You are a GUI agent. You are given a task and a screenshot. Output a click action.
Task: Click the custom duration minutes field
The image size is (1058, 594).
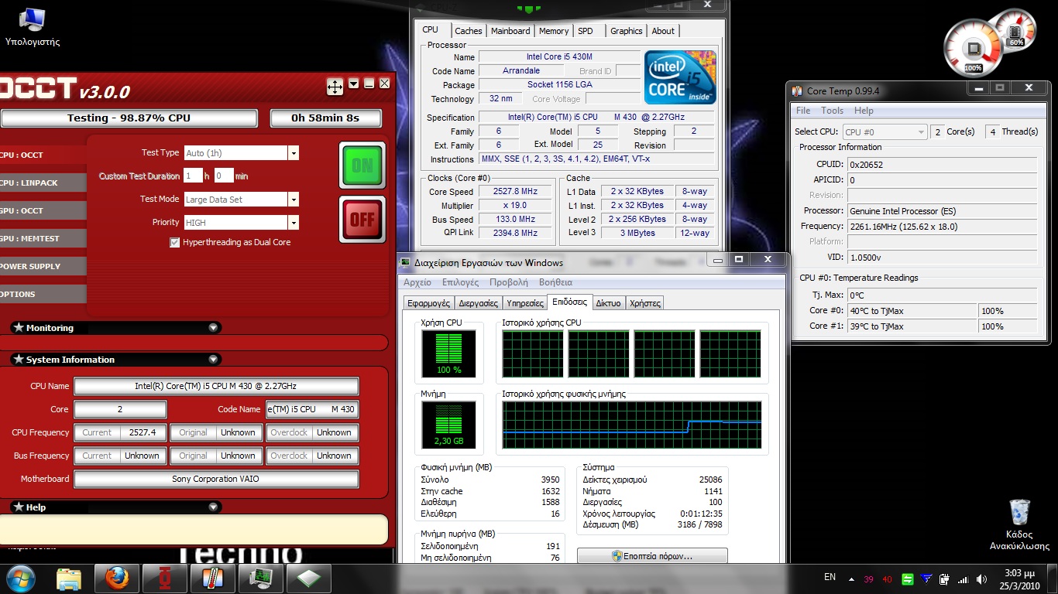[223, 176]
